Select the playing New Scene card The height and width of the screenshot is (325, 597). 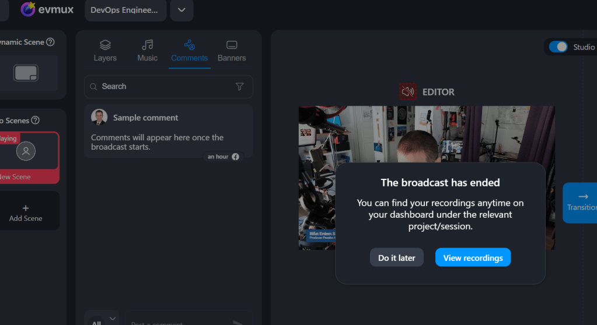(x=29, y=158)
